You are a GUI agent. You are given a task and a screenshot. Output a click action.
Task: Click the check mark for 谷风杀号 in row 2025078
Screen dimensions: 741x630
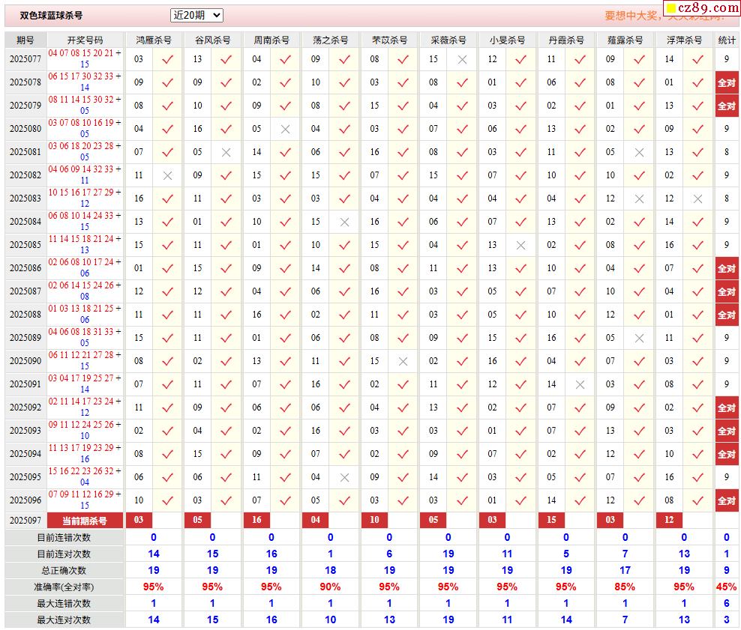226,82
